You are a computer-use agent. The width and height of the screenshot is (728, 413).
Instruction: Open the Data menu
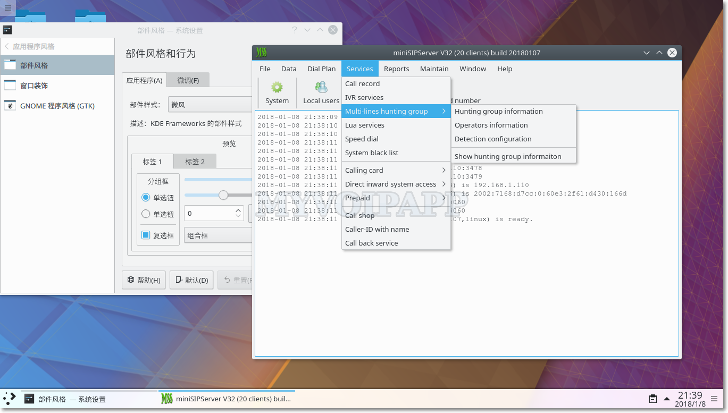(x=289, y=69)
